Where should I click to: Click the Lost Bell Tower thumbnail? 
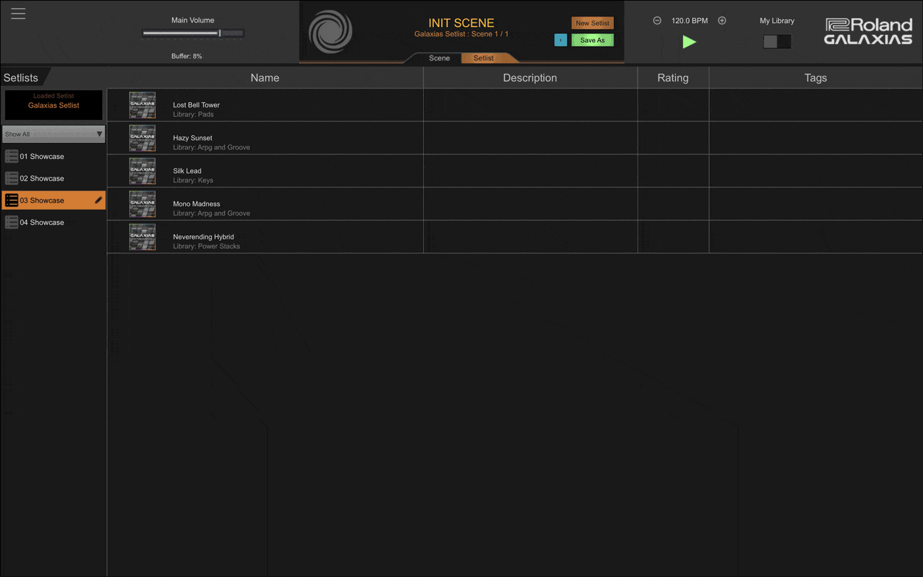click(142, 106)
